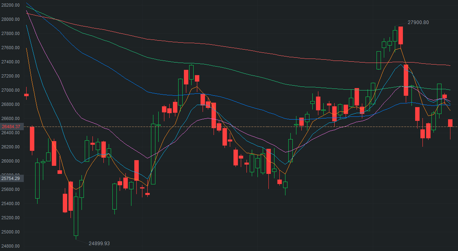This screenshot has height=251, width=458.
Task: Click the 24899.93 low price label
Action: coord(99,243)
